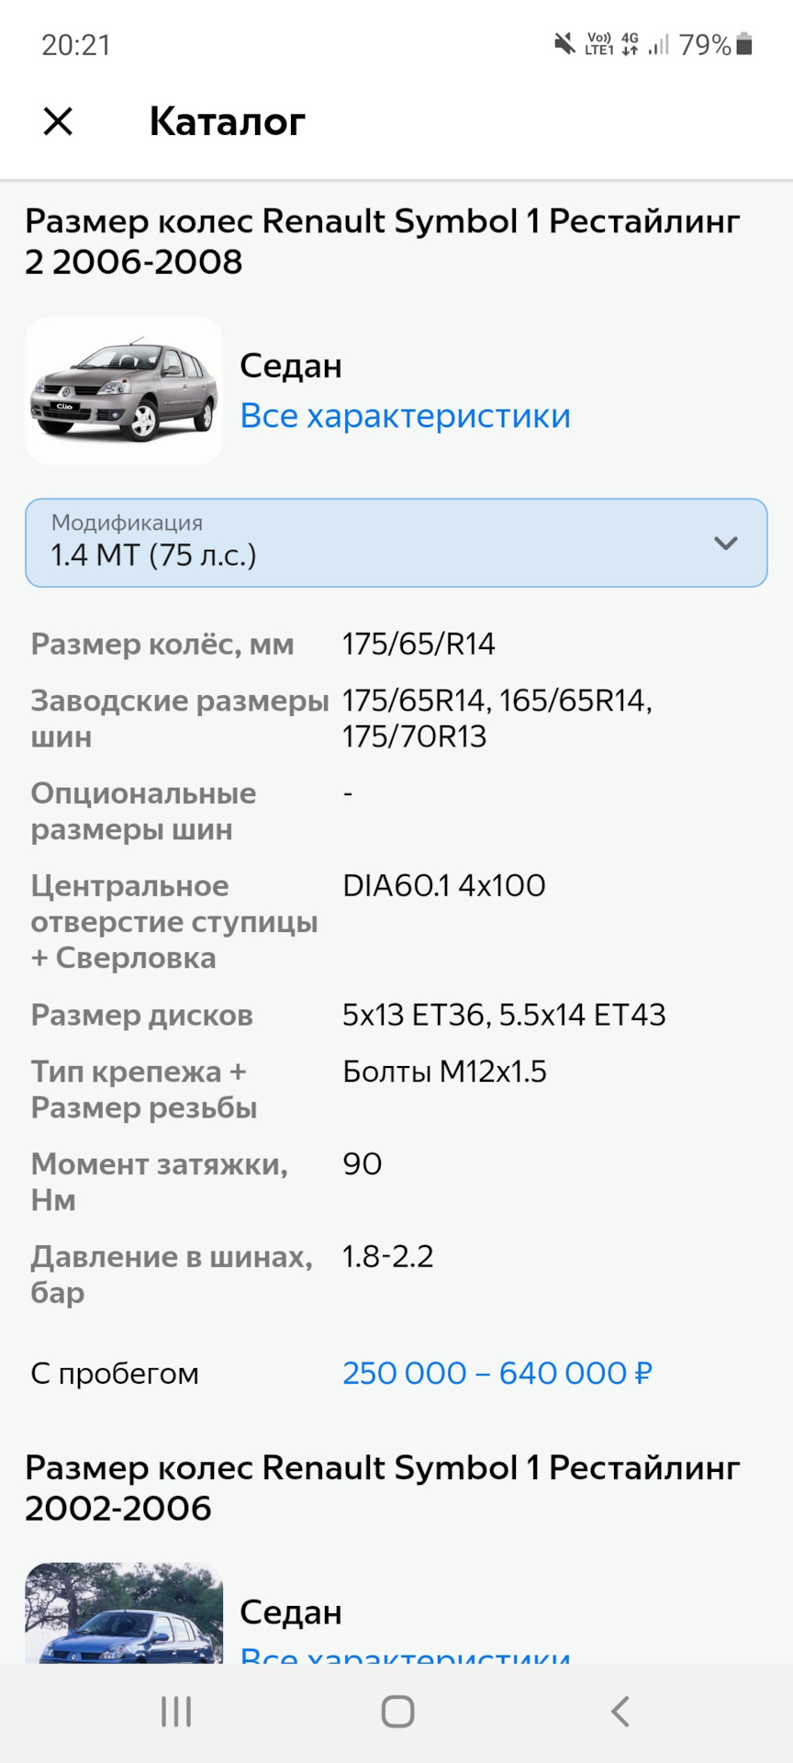Tap the muted sound status icon

point(564,43)
